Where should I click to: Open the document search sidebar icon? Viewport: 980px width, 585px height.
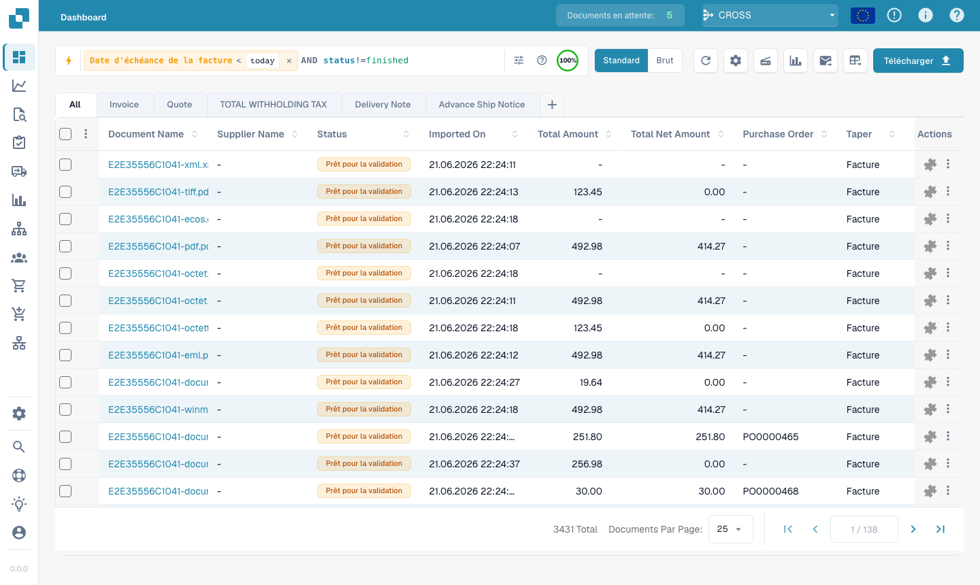click(x=19, y=114)
